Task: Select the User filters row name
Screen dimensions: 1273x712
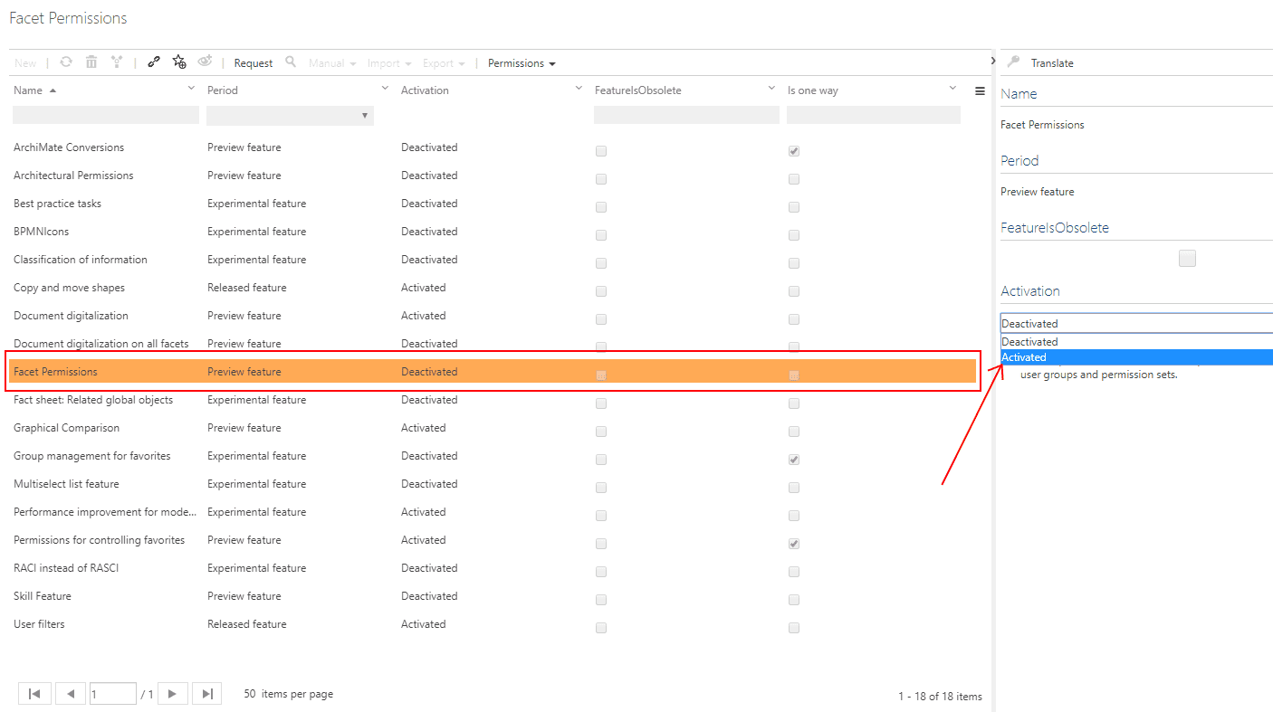Action: point(39,624)
